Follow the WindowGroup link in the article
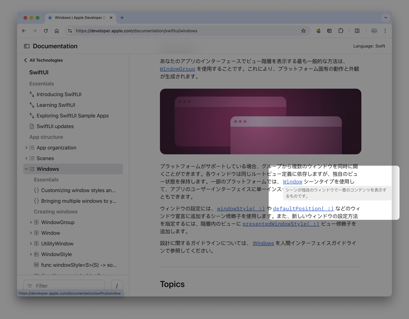This screenshot has width=409, height=319. [177, 69]
